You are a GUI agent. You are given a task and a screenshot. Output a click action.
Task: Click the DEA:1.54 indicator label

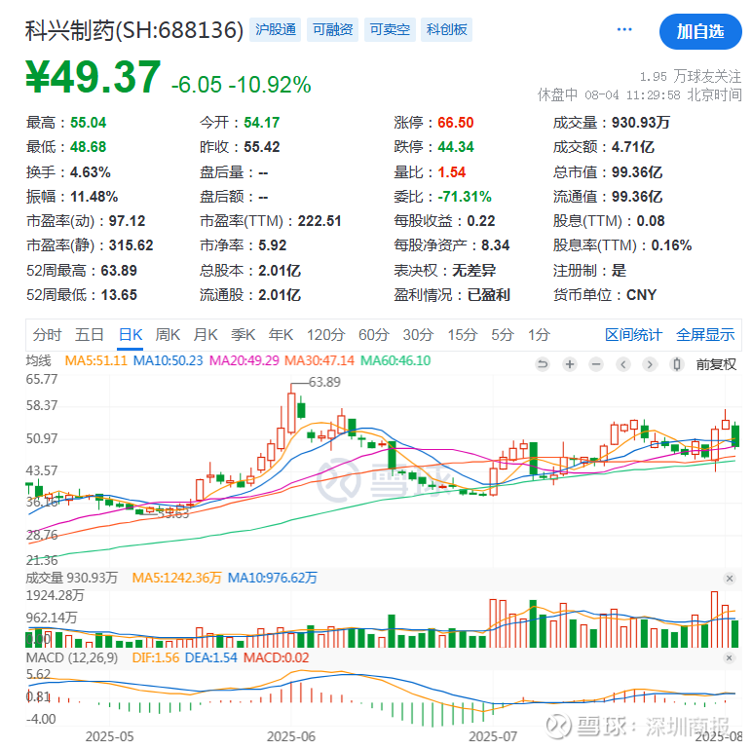click(211, 657)
